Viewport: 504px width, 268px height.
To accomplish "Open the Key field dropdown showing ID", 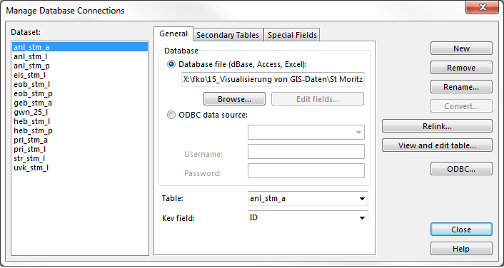I will (x=308, y=217).
